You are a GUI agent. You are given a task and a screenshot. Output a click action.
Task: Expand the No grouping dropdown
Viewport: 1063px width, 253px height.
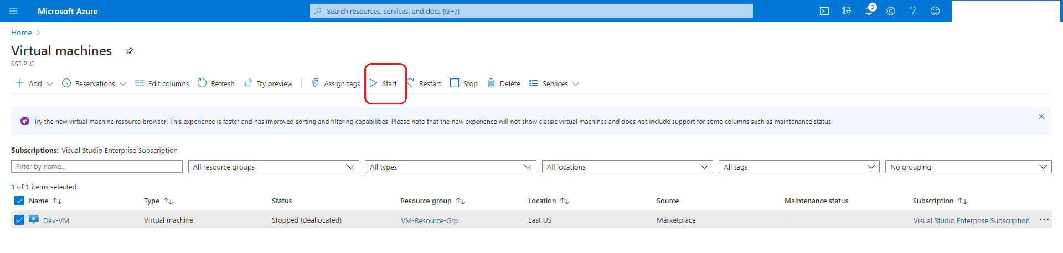(x=968, y=167)
